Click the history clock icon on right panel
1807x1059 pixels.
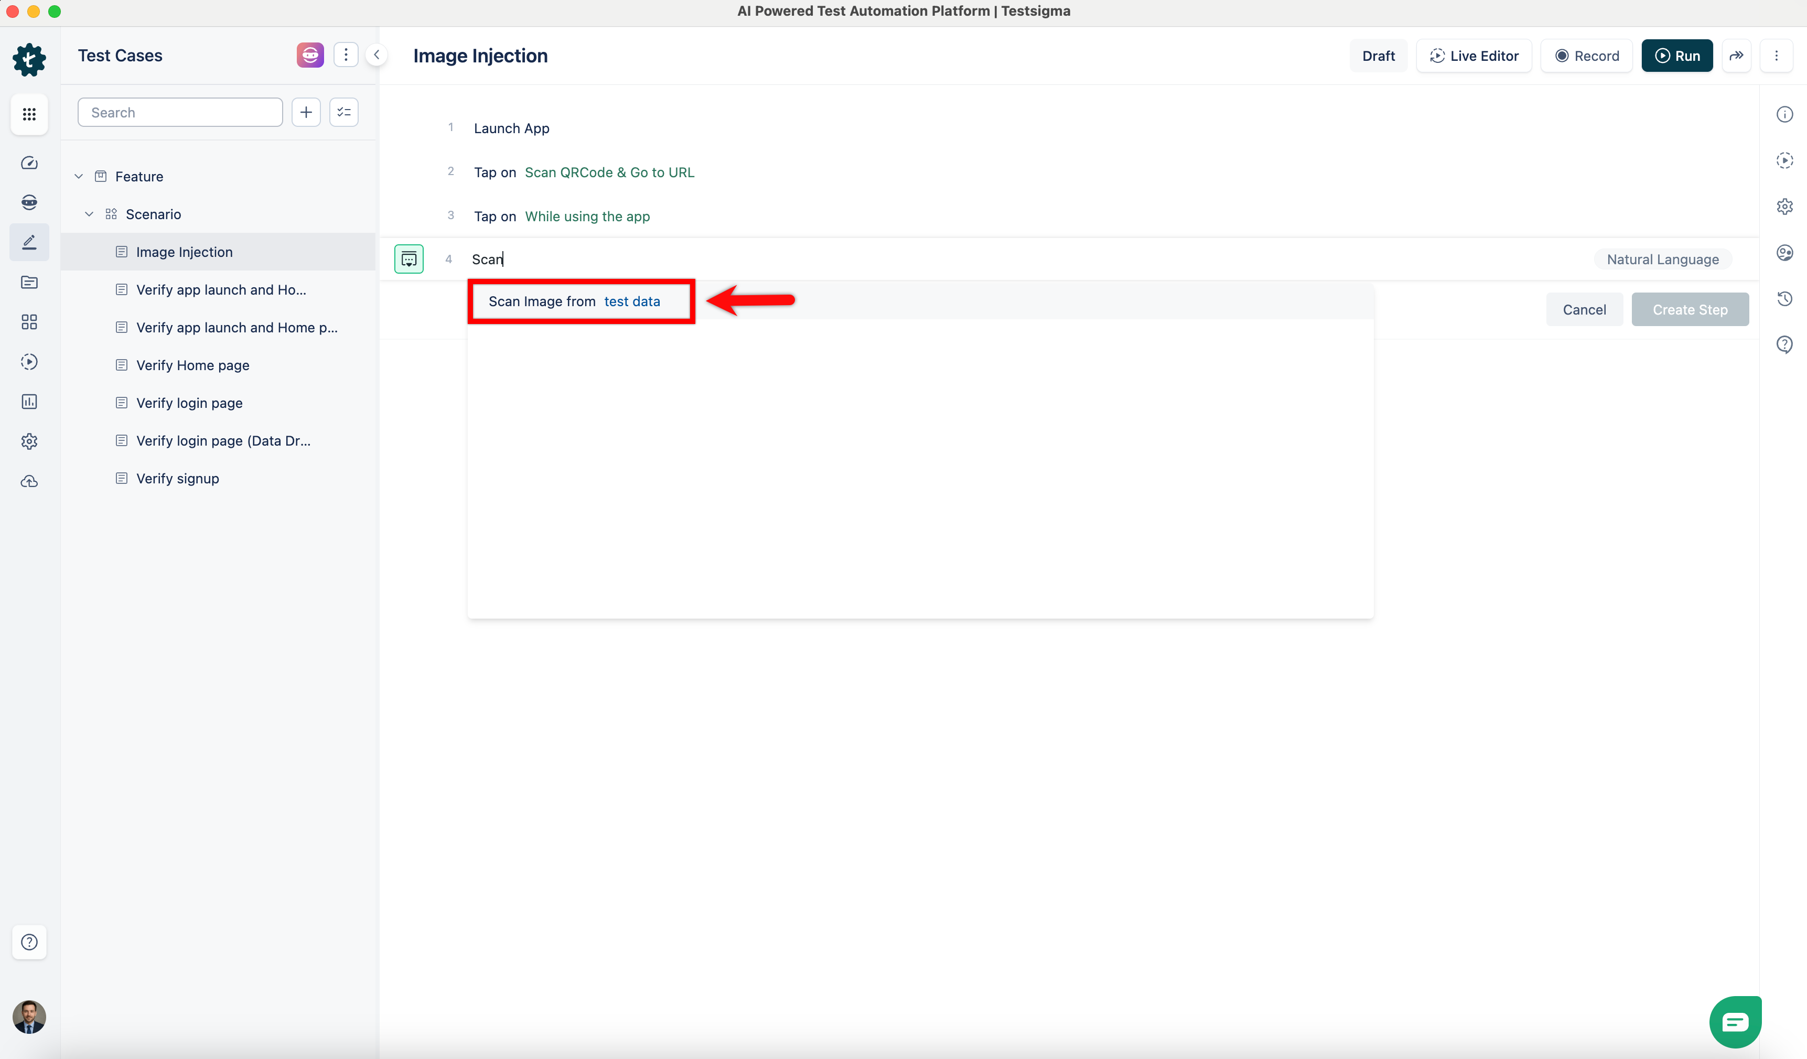[x=1784, y=298]
